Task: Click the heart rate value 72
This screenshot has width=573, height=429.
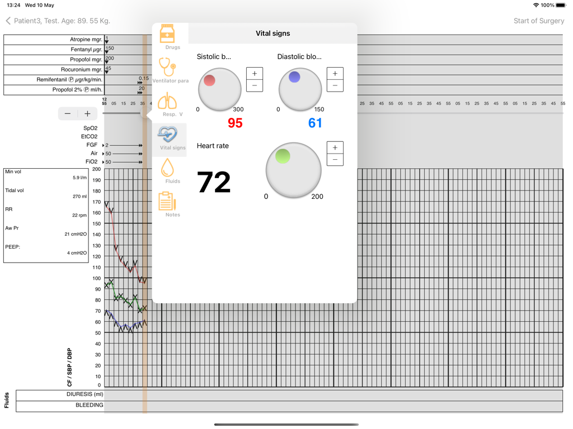Action: (x=214, y=182)
